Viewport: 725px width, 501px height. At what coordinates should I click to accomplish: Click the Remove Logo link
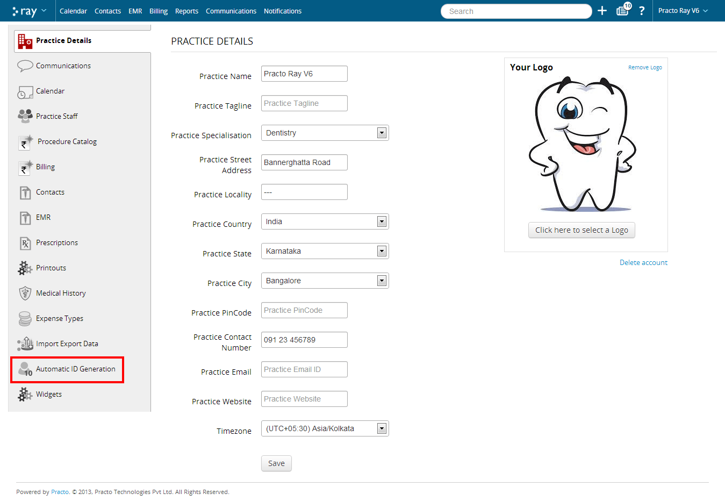tap(645, 67)
